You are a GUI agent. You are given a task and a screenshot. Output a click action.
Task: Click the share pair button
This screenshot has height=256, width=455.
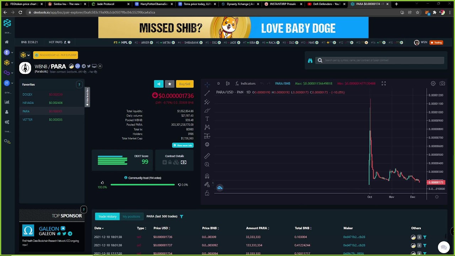(159, 84)
